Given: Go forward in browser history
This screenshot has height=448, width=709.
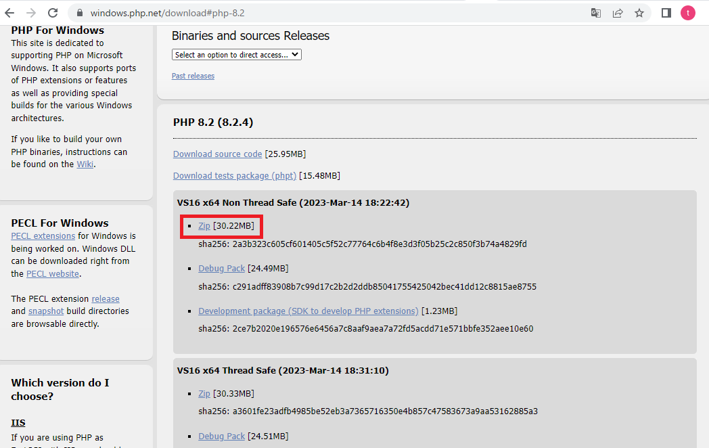Looking at the screenshot, I should [30, 13].
